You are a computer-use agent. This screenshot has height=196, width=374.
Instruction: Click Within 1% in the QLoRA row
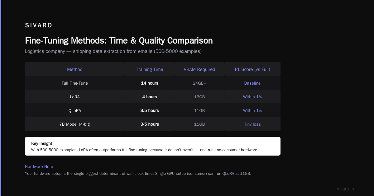252,110
